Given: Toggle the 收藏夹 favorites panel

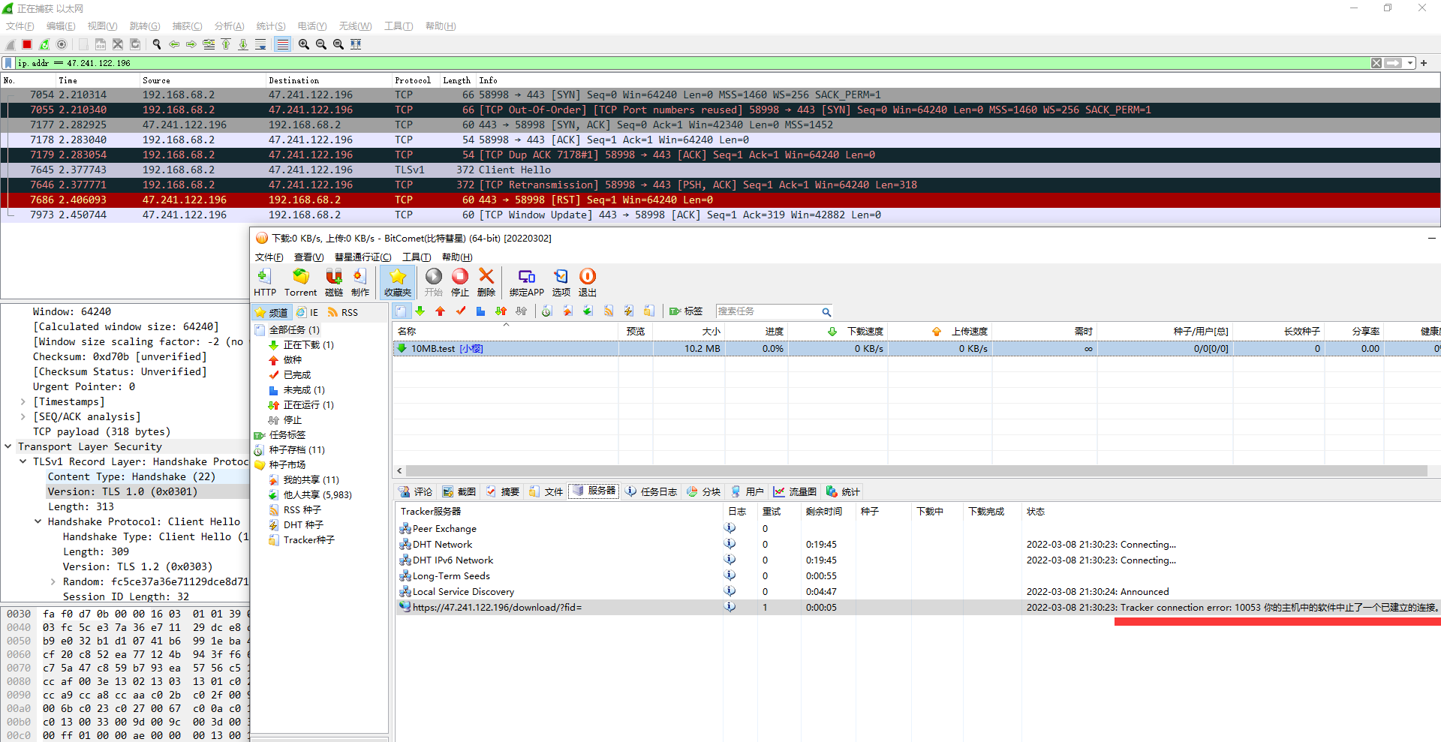Looking at the screenshot, I should [397, 283].
